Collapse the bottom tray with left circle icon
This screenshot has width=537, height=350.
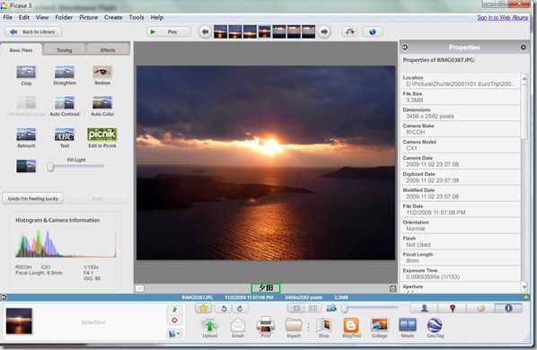(x=4, y=297)
